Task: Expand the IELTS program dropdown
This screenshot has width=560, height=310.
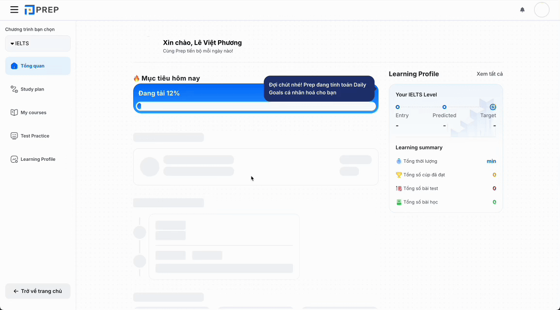Action: [38, 44]
